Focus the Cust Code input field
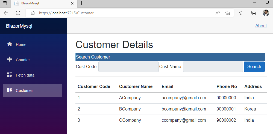The height and width of the screenshot is (134, 273). 128,66
